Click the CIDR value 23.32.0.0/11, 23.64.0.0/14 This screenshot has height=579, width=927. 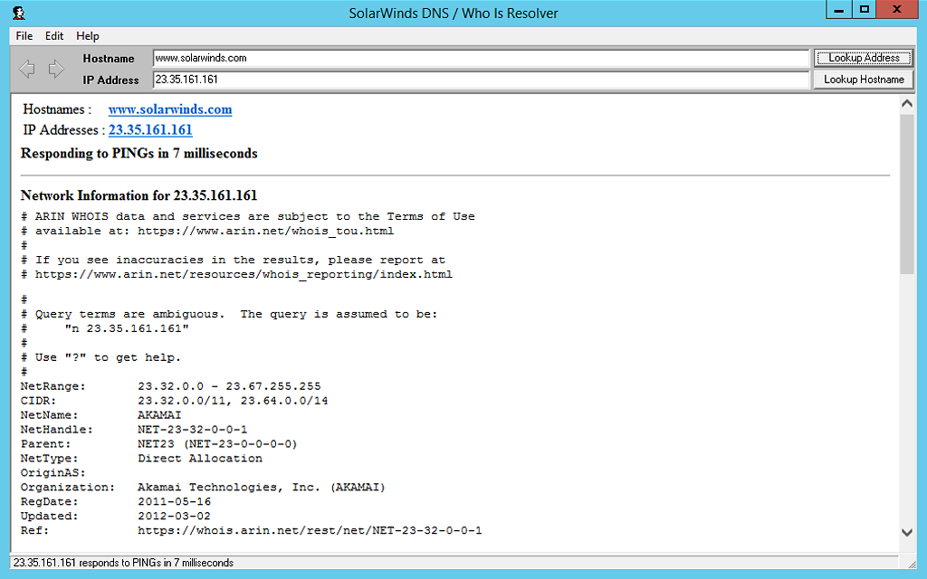pyautogui.click(x=233, y=401)
